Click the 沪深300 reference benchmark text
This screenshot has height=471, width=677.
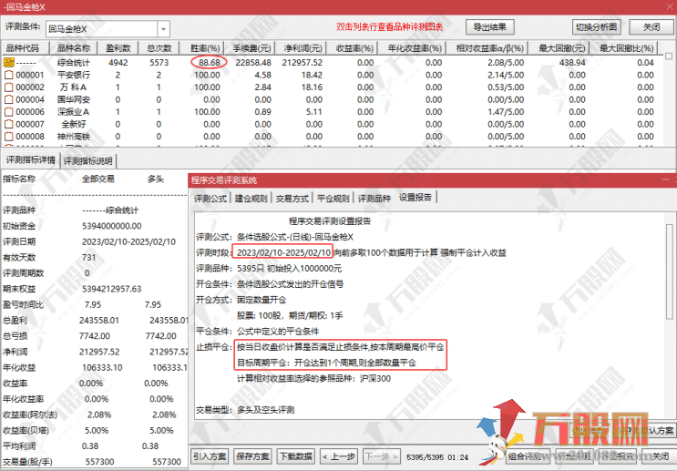tap(375, 379)
